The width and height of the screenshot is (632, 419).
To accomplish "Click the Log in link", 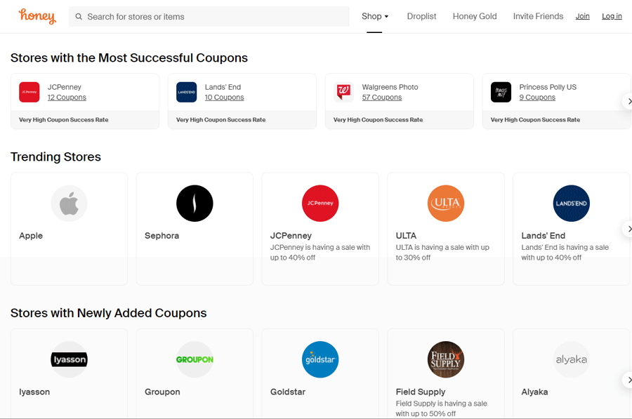I will click(612, 16).
